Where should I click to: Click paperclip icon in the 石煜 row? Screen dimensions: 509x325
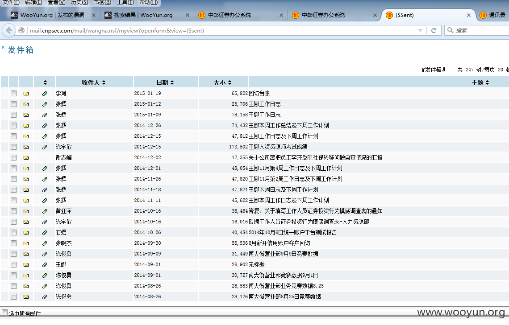pyautogui.click(x=45, y=233)
